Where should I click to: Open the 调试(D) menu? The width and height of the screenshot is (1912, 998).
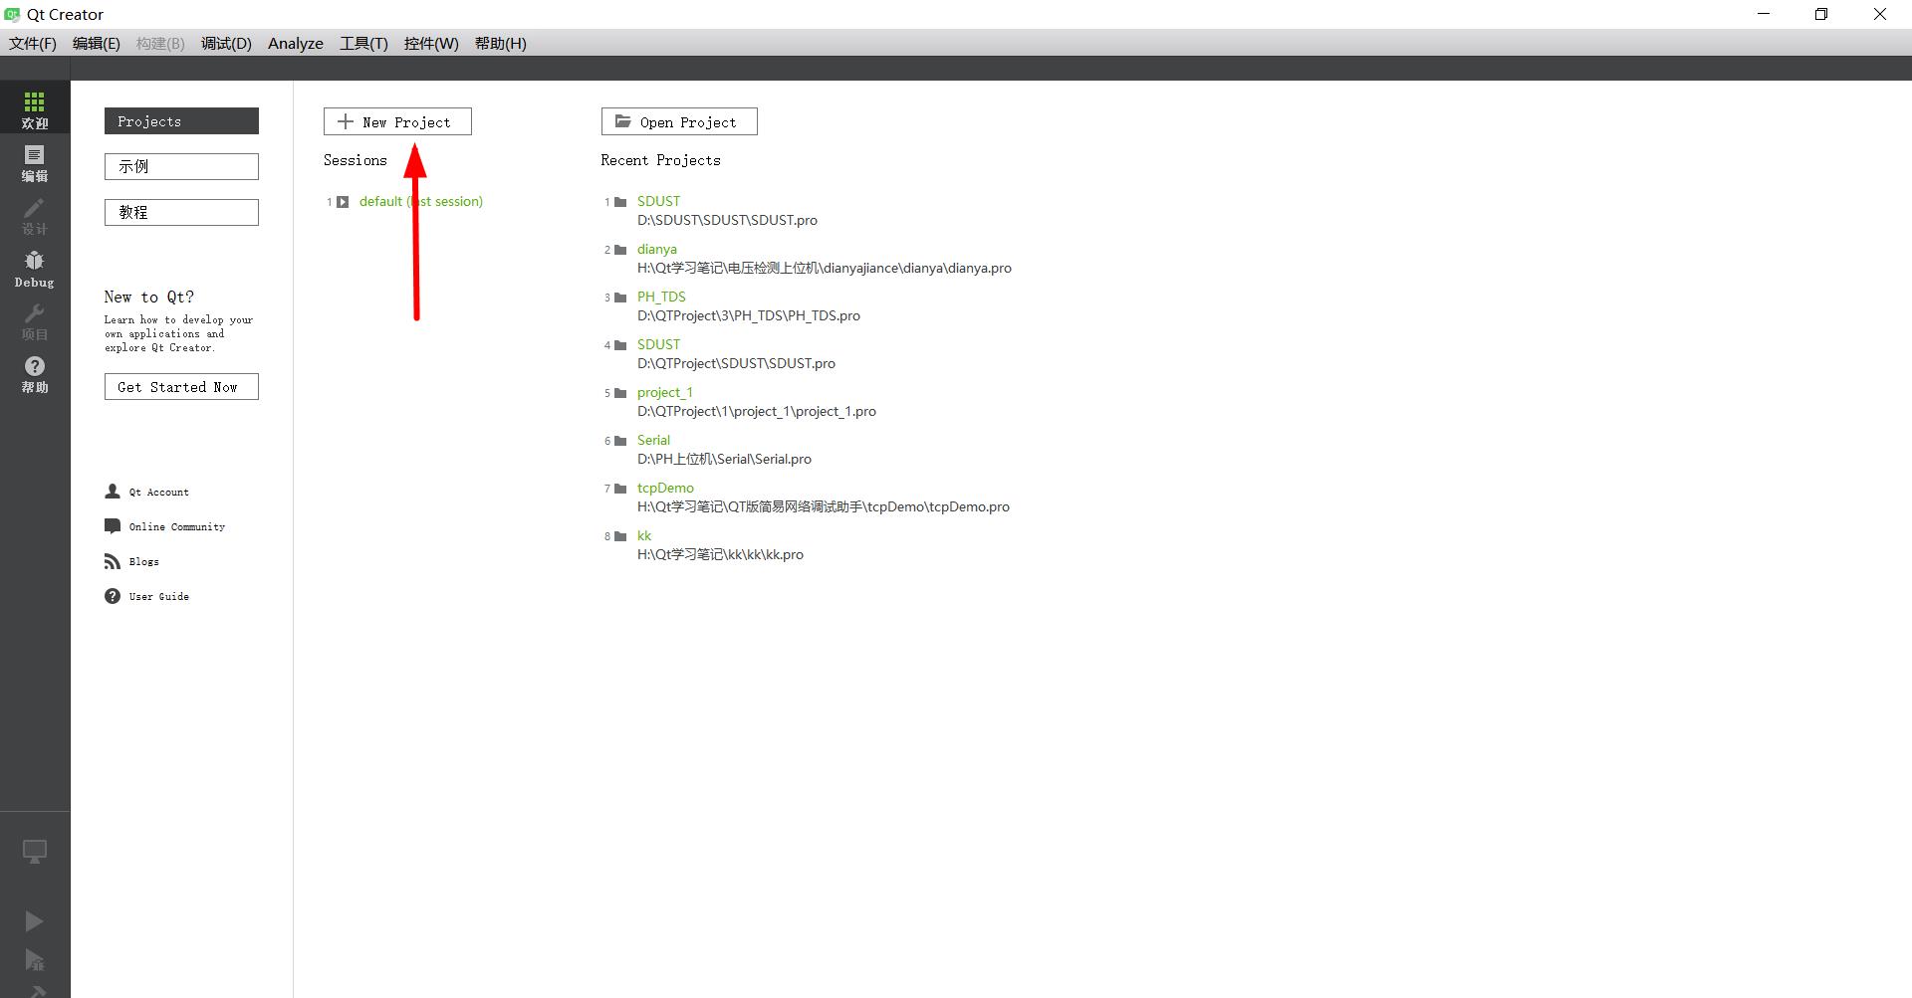(x=226, y=43)
